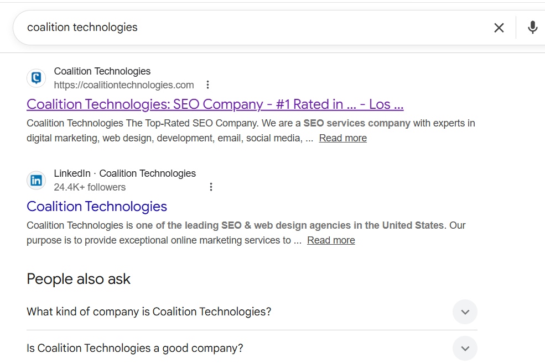Expand "What kind of company" question chevron
Viewport: 545px width, 364px height.
point(465,312)
